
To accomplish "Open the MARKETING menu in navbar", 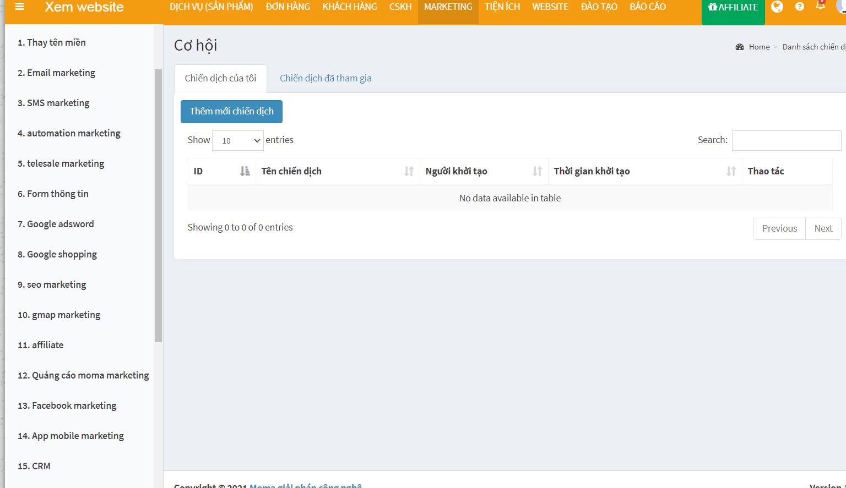I will 448,7.
